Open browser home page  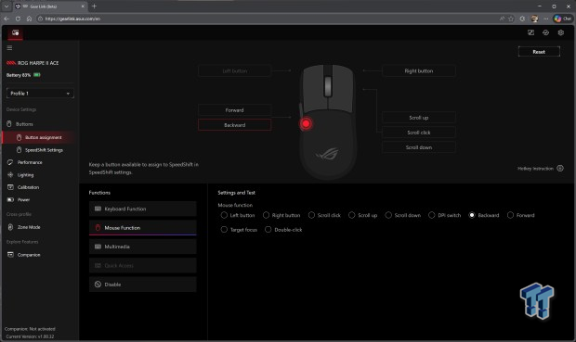(29, 19)
